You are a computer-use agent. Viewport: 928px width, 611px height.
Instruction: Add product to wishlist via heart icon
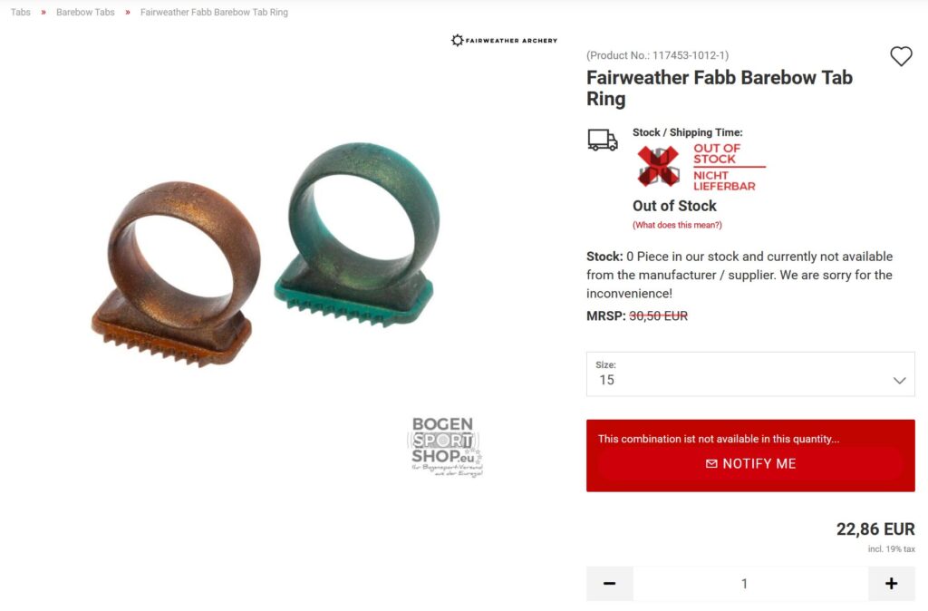point(901,56)
